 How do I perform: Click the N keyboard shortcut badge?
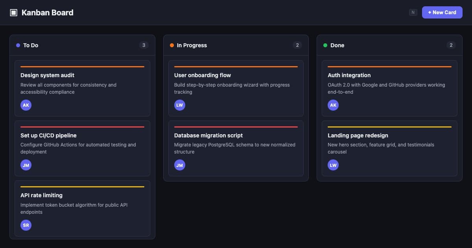(x=413, y=12)
